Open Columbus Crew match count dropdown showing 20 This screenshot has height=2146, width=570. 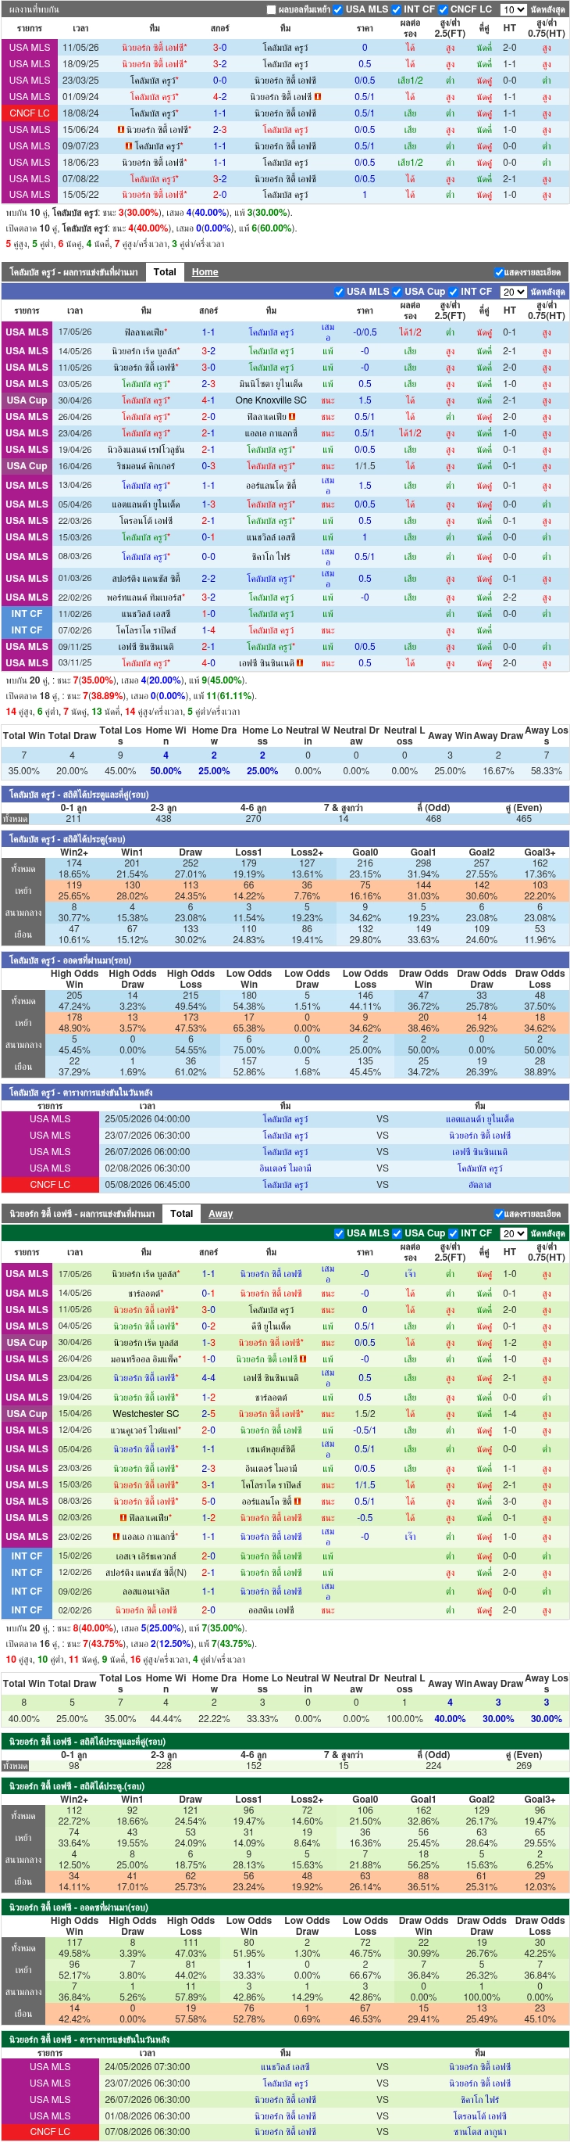tap(514, 292)
